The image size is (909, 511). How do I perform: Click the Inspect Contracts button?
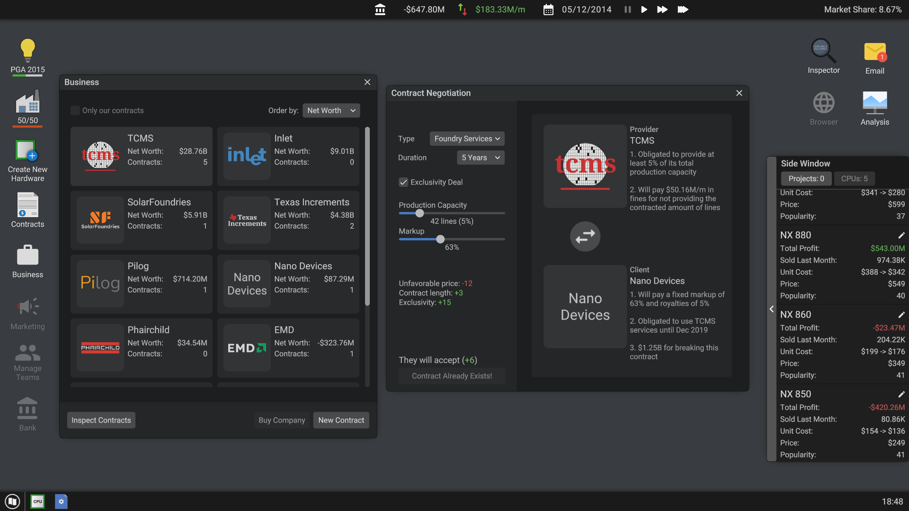pos(101,420)
